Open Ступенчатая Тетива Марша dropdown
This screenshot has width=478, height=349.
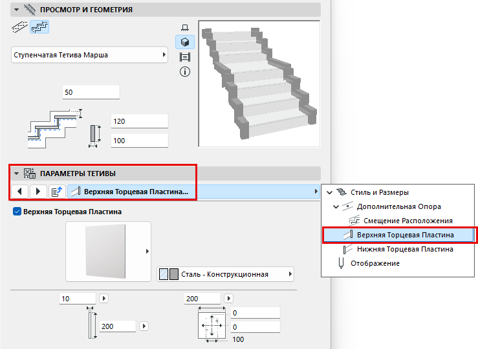tap(89, 55)
